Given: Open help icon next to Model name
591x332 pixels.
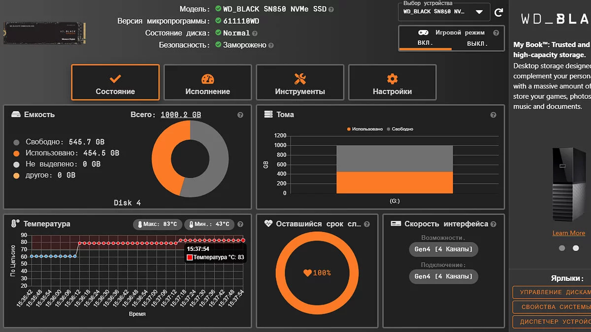Looking at the screenshot, I should click(331, 9).
